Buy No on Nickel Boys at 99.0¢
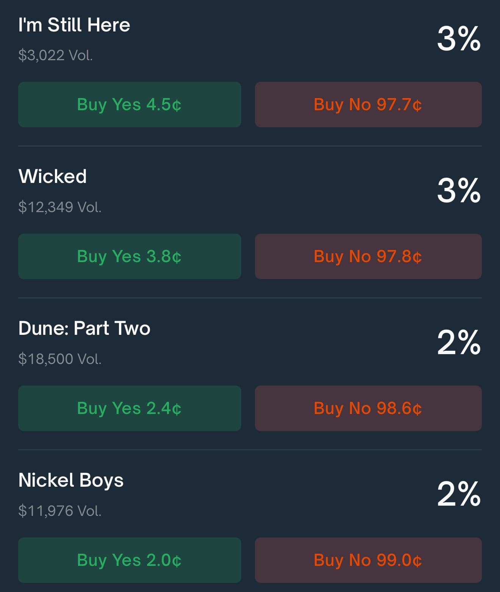Image resolution: width=500 pixels, height=592 pixels. pyautogui.click(x=368, y=560)
